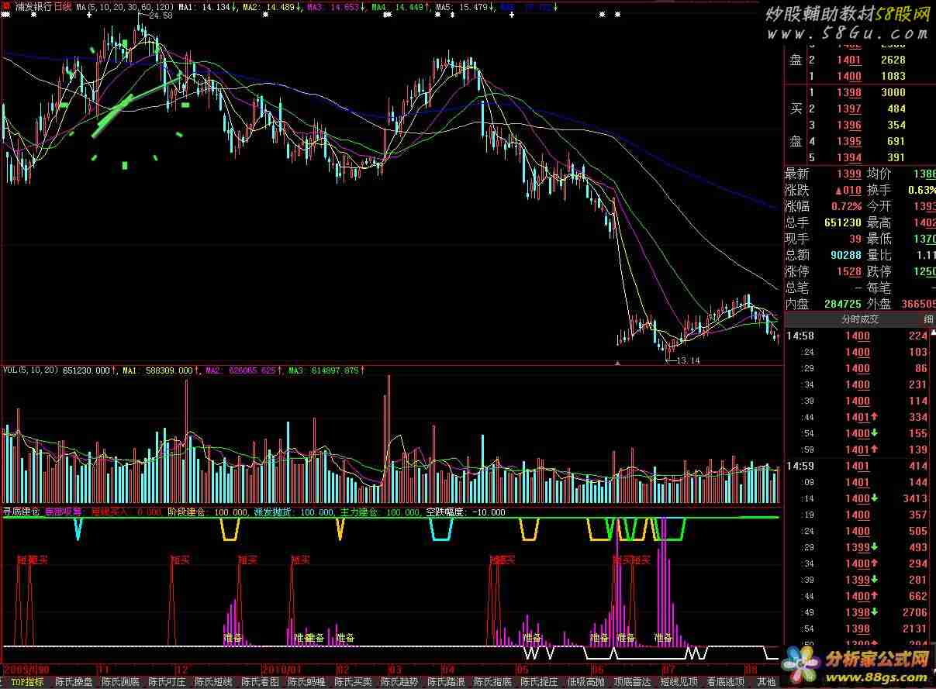Screen dimensions: 936x689
Task: Open the 陈氏短线 tab
Action: [213, 682]
